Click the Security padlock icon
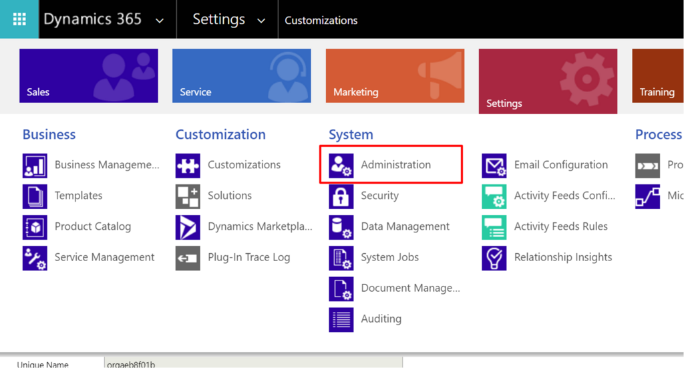Image resolution: width=684 pixels, height=368 pixels. [341, 196]
